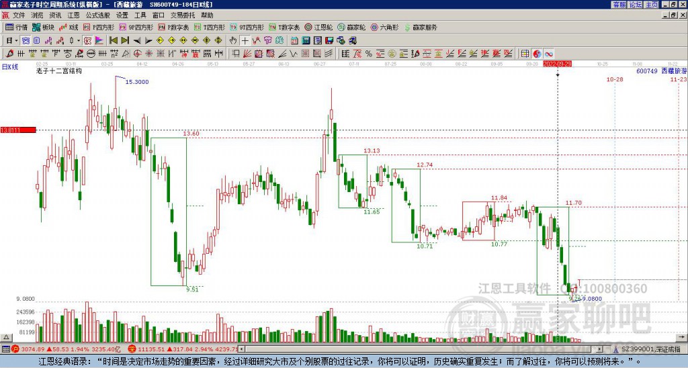Open the 资讯 menu
The height and width of the screenshot is (368, 688).
point(55,15)
